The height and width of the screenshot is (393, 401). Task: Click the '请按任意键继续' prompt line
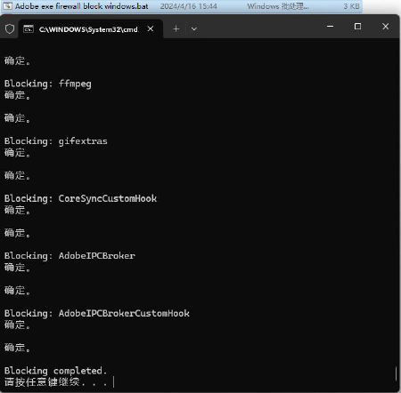(x=55, y=382)
